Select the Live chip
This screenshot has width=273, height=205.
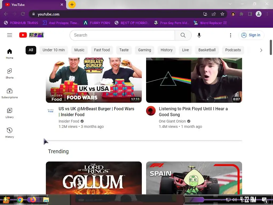click(186, 50)
